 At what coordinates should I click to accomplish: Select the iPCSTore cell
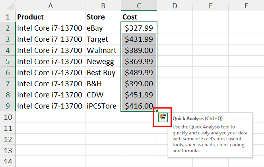click(103, 106)
